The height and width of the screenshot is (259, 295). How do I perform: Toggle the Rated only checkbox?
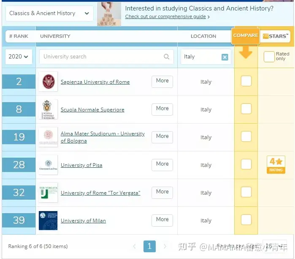[x=269, y=57]
